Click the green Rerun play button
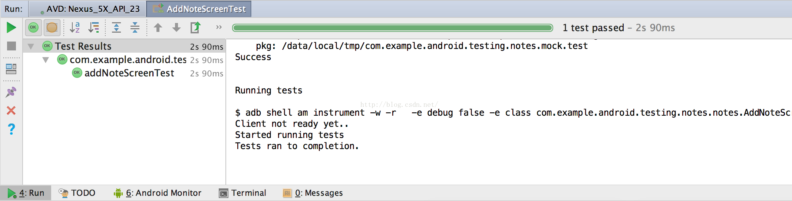 point(11,27)
